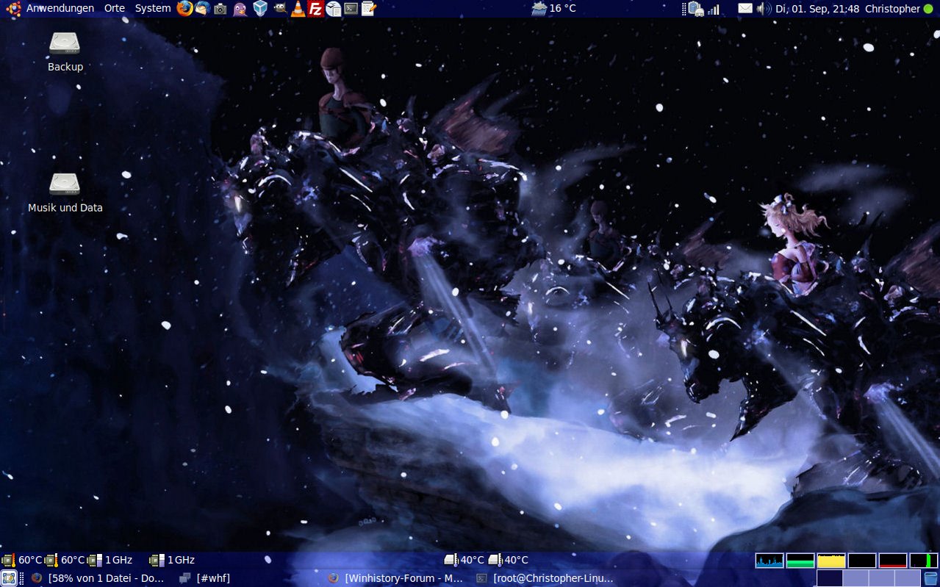Launch FileZilla from the top panel
Viewport: 940px width, 587px height.
tap(316, 9)
